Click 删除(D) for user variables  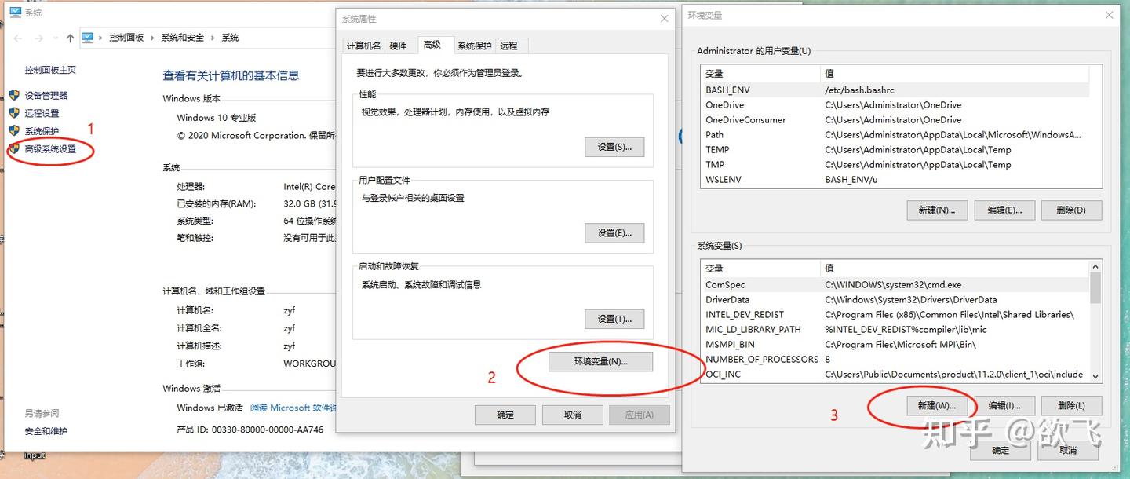coord(1071,210)
